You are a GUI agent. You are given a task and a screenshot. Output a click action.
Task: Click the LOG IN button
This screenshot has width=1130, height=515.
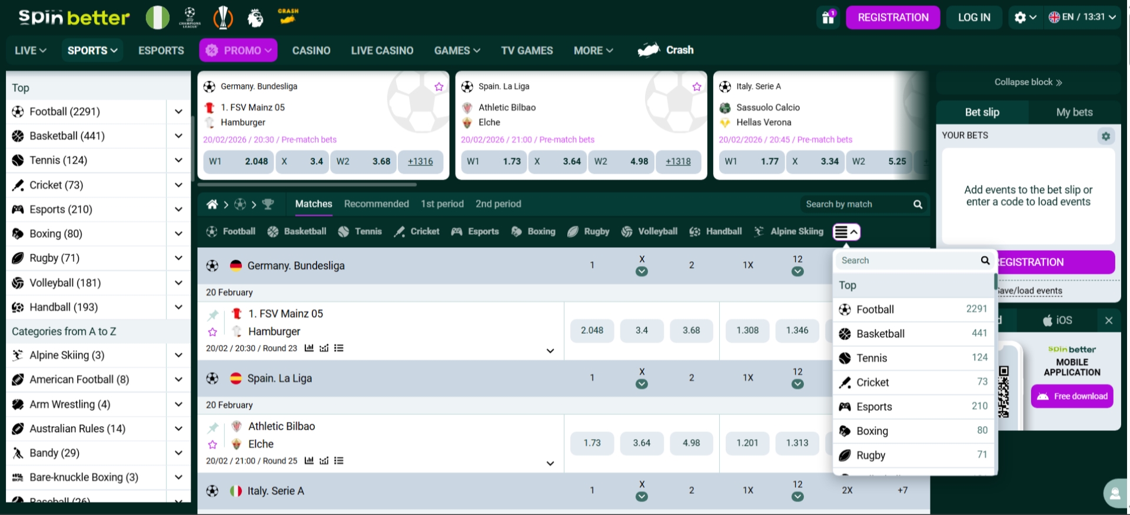coord(974,17)
